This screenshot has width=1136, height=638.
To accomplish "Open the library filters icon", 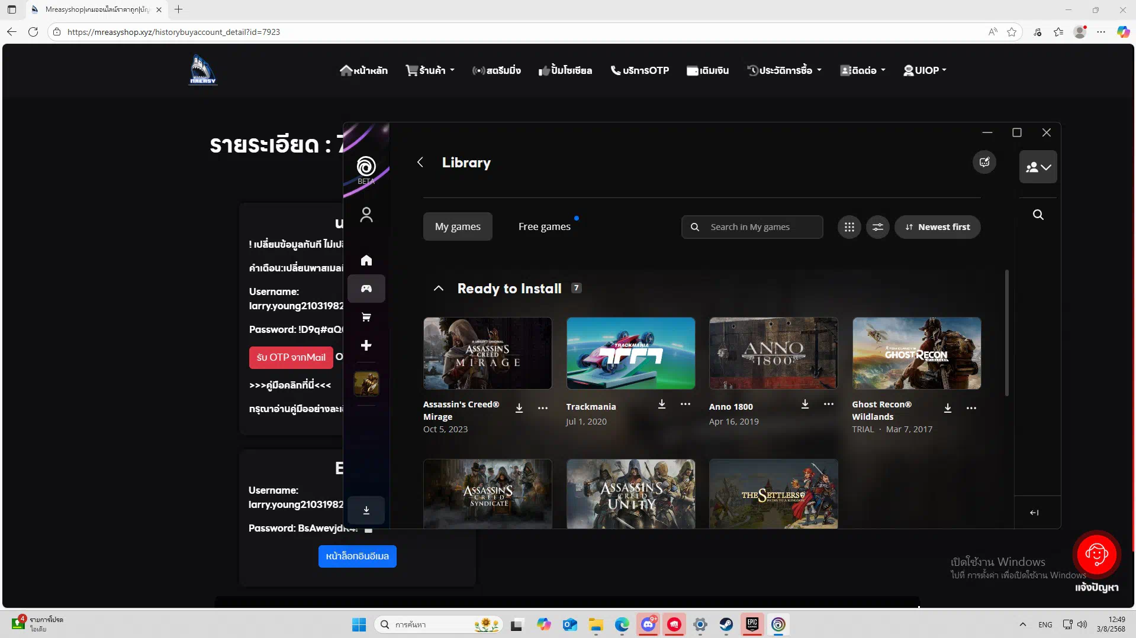I will pos(878,227).
